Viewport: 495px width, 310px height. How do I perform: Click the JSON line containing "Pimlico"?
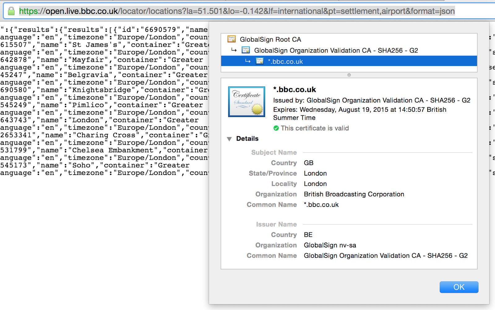click(x=102, y=105)
